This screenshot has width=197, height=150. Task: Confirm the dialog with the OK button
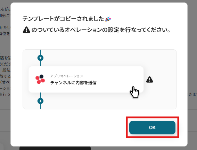point(152,127)
